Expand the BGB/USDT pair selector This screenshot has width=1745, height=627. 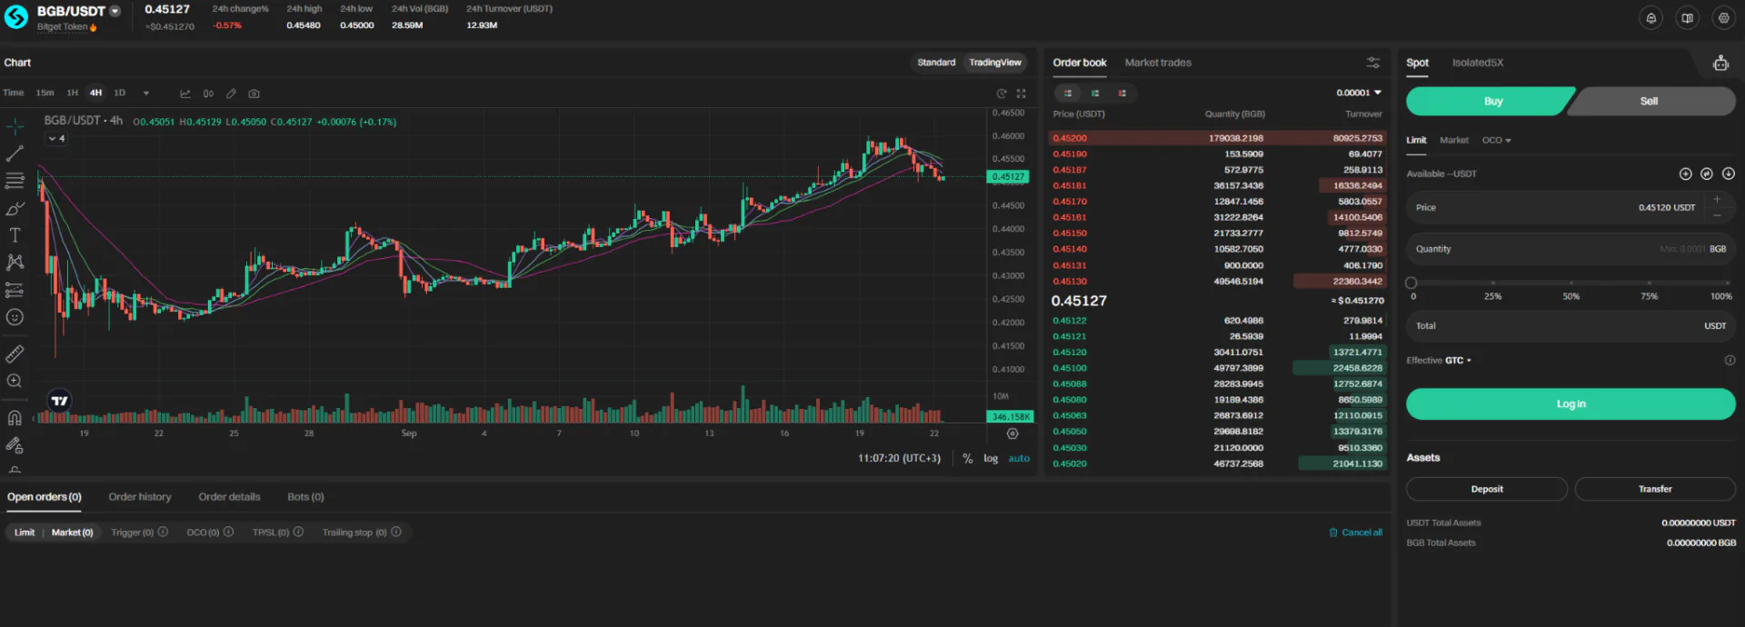115,11
